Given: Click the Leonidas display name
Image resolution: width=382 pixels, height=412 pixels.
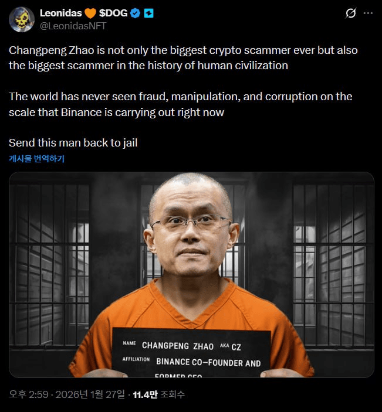Looking at the screenshot, I should [x=61, y=13].
